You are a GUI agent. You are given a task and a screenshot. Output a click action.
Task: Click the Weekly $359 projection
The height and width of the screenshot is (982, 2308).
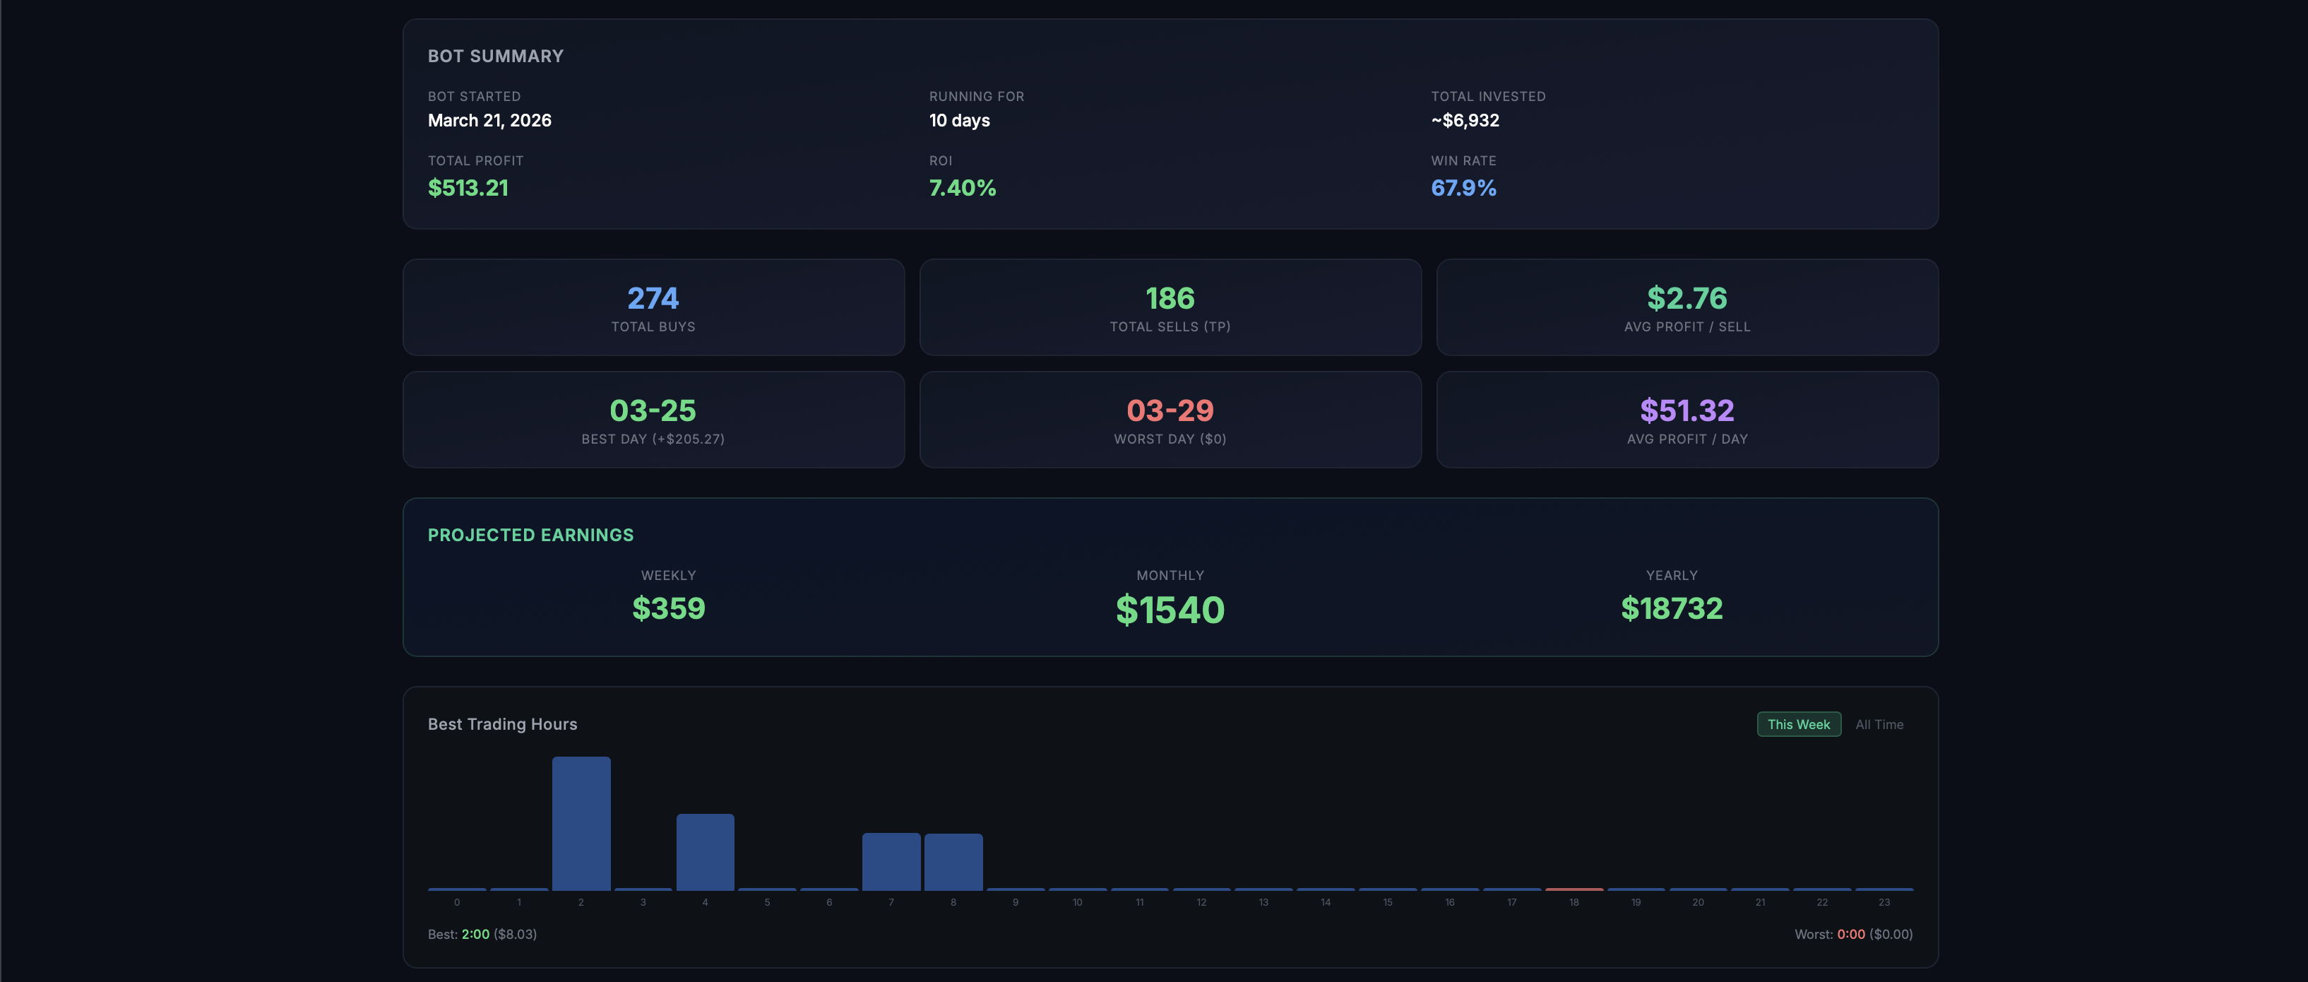668,608
